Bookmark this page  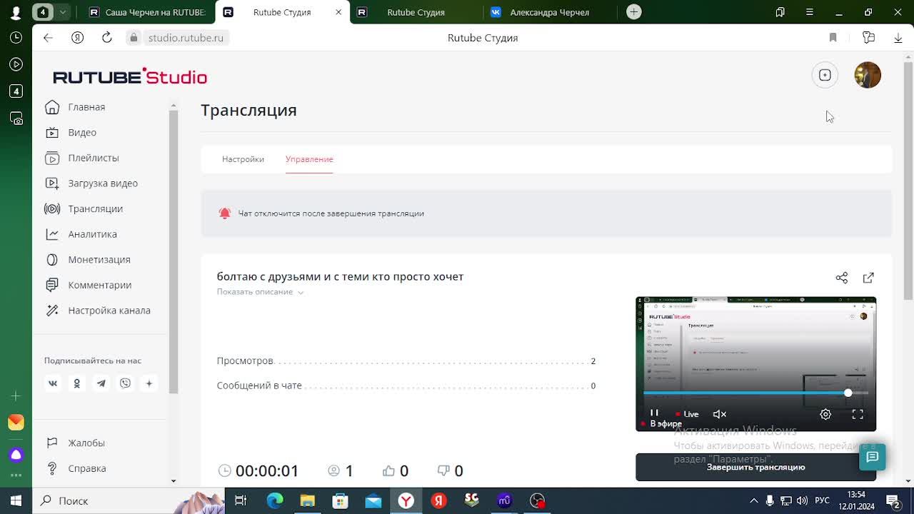pyautogui.click(x=833, y=38)
